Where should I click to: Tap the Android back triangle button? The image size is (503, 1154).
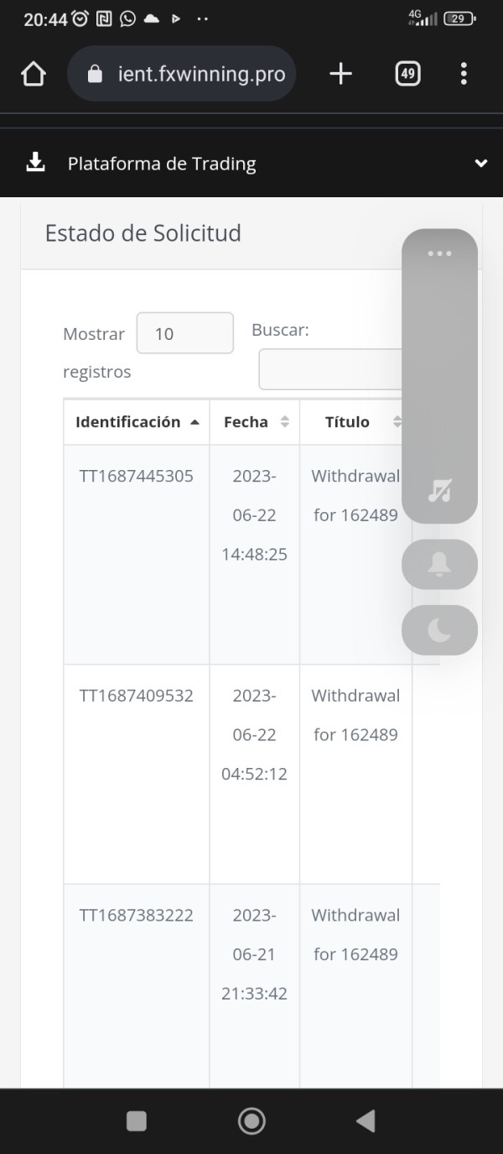[x=366, y=1121]
